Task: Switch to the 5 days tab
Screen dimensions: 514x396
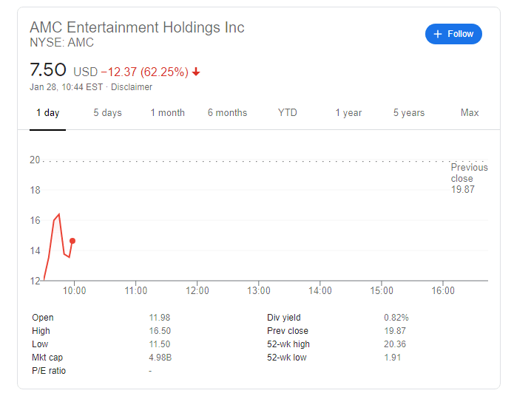Action: pyautogui.click(x=107, y=113)
